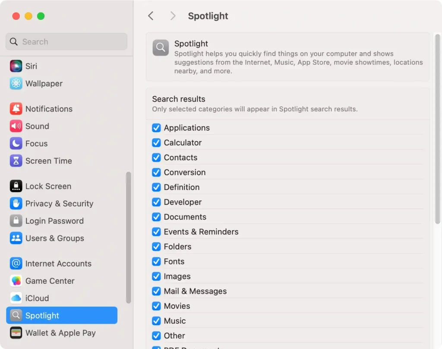Click the sidebar vertical scrollbar

click(128, 238)
